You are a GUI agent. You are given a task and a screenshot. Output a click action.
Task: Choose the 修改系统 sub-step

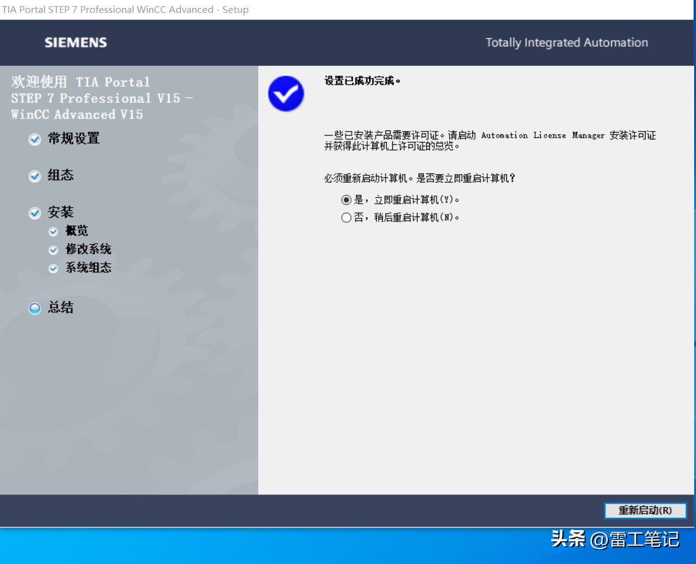(x=88, y=250)
